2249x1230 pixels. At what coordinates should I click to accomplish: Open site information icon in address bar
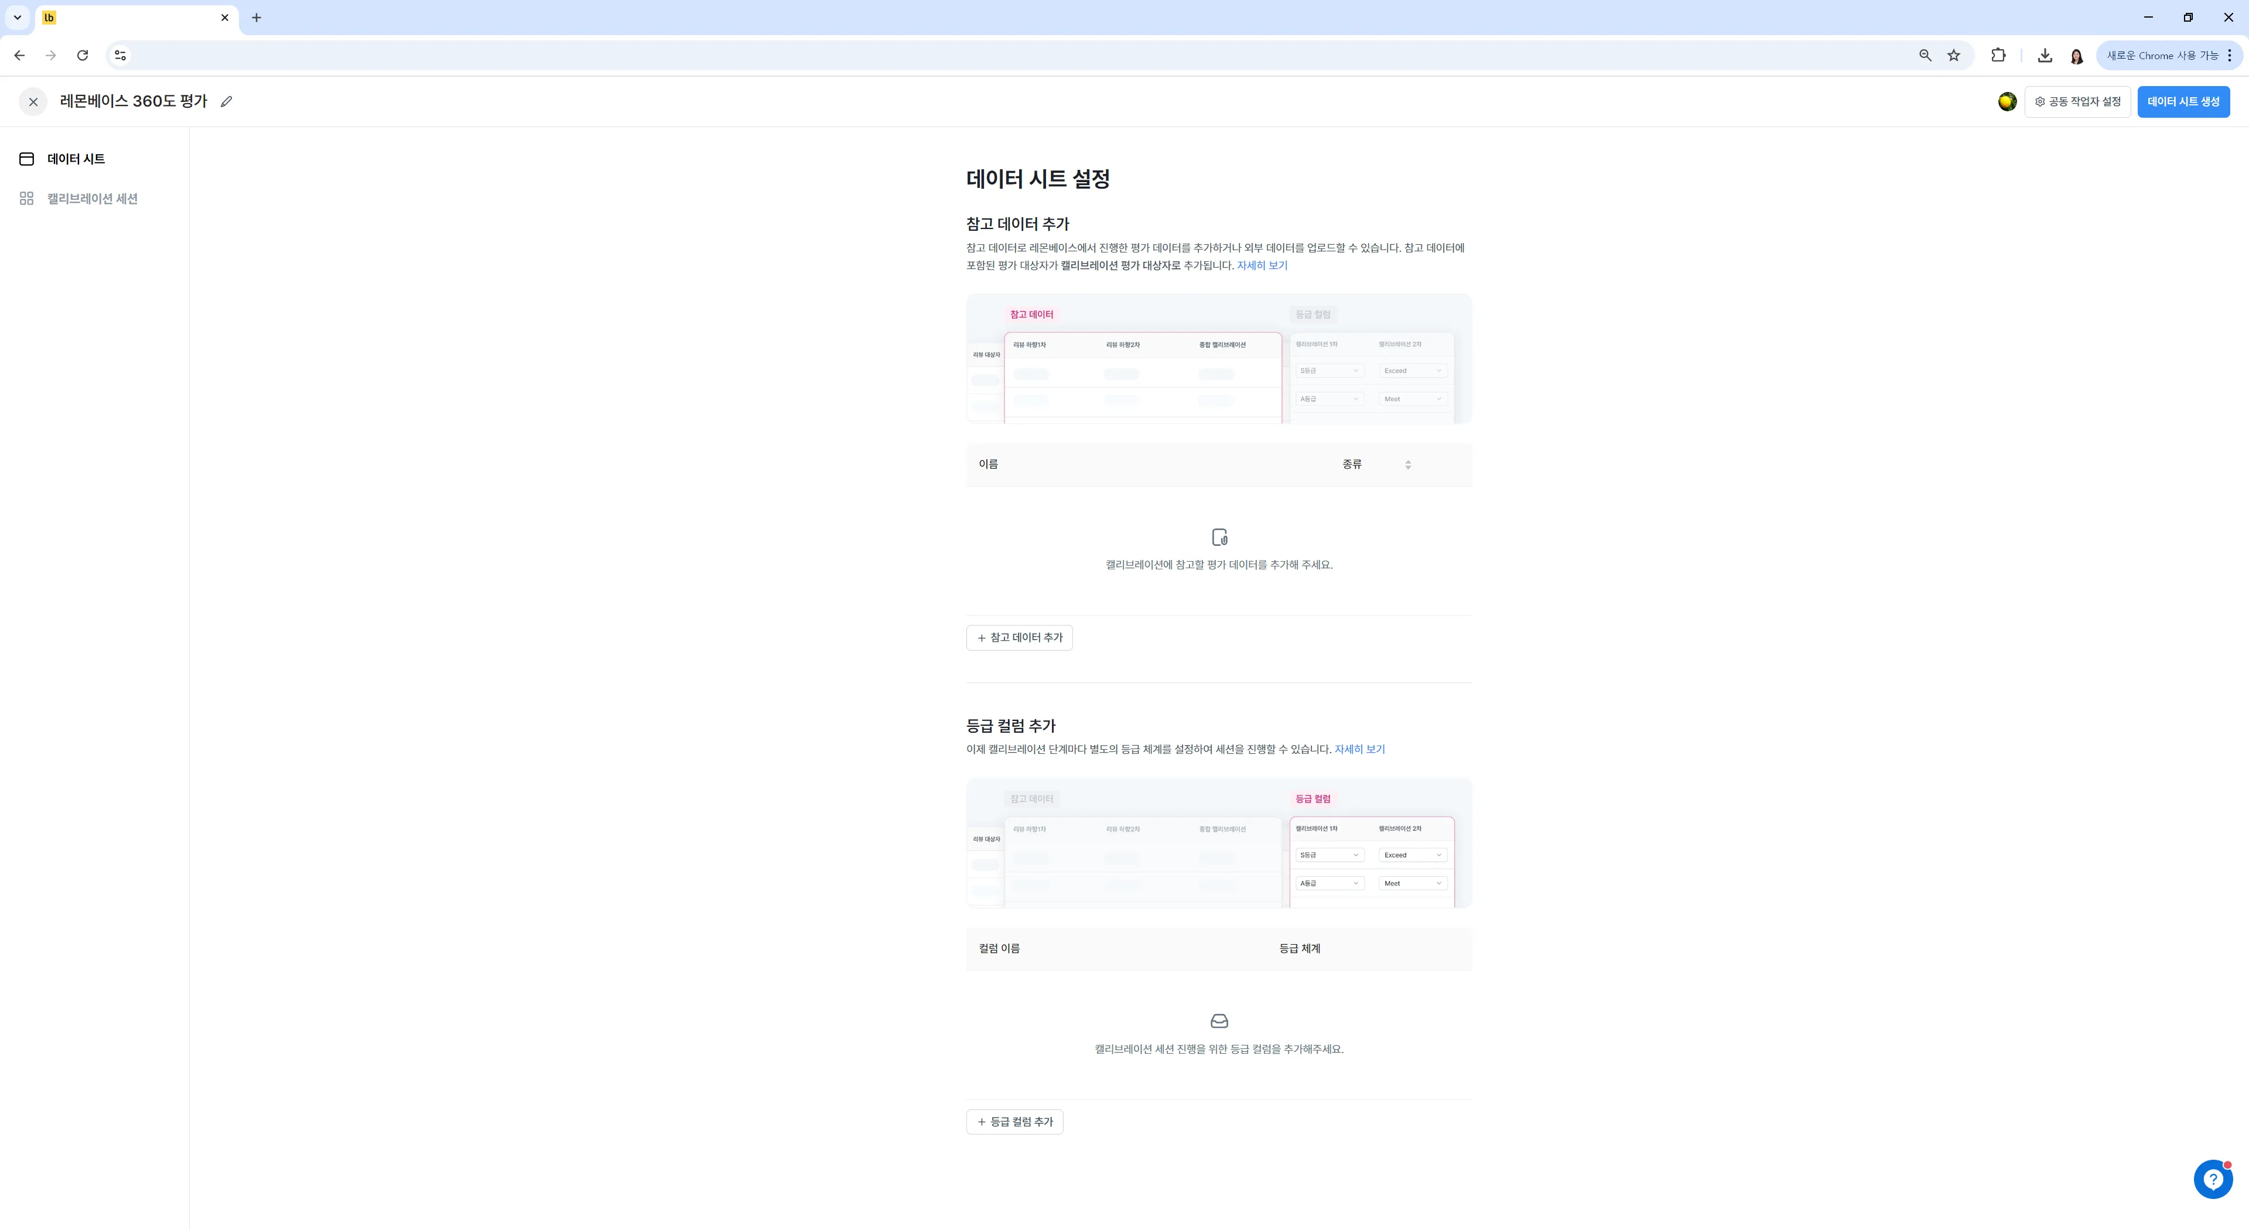coord(121,55)
